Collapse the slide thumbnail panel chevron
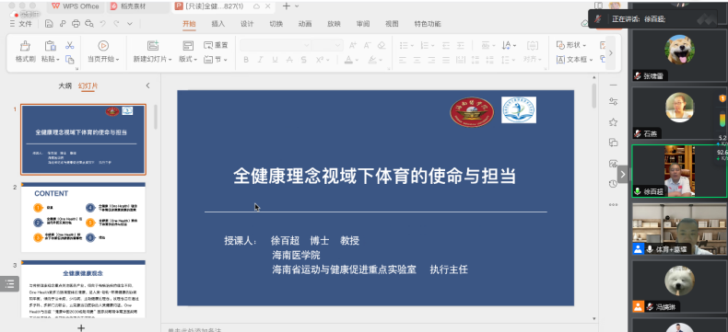The height and width of the screenshot is (332, 728). tap(148, 86)
